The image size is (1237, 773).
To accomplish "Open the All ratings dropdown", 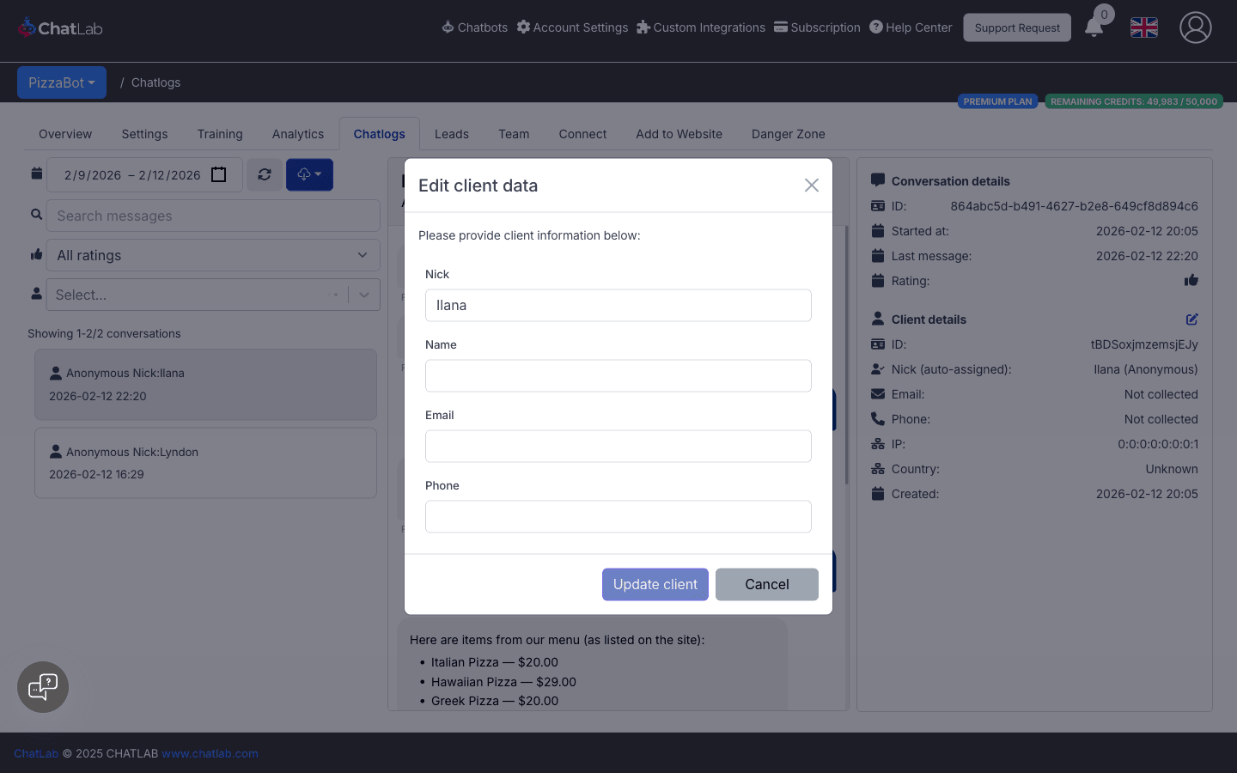I will point(212,255).
